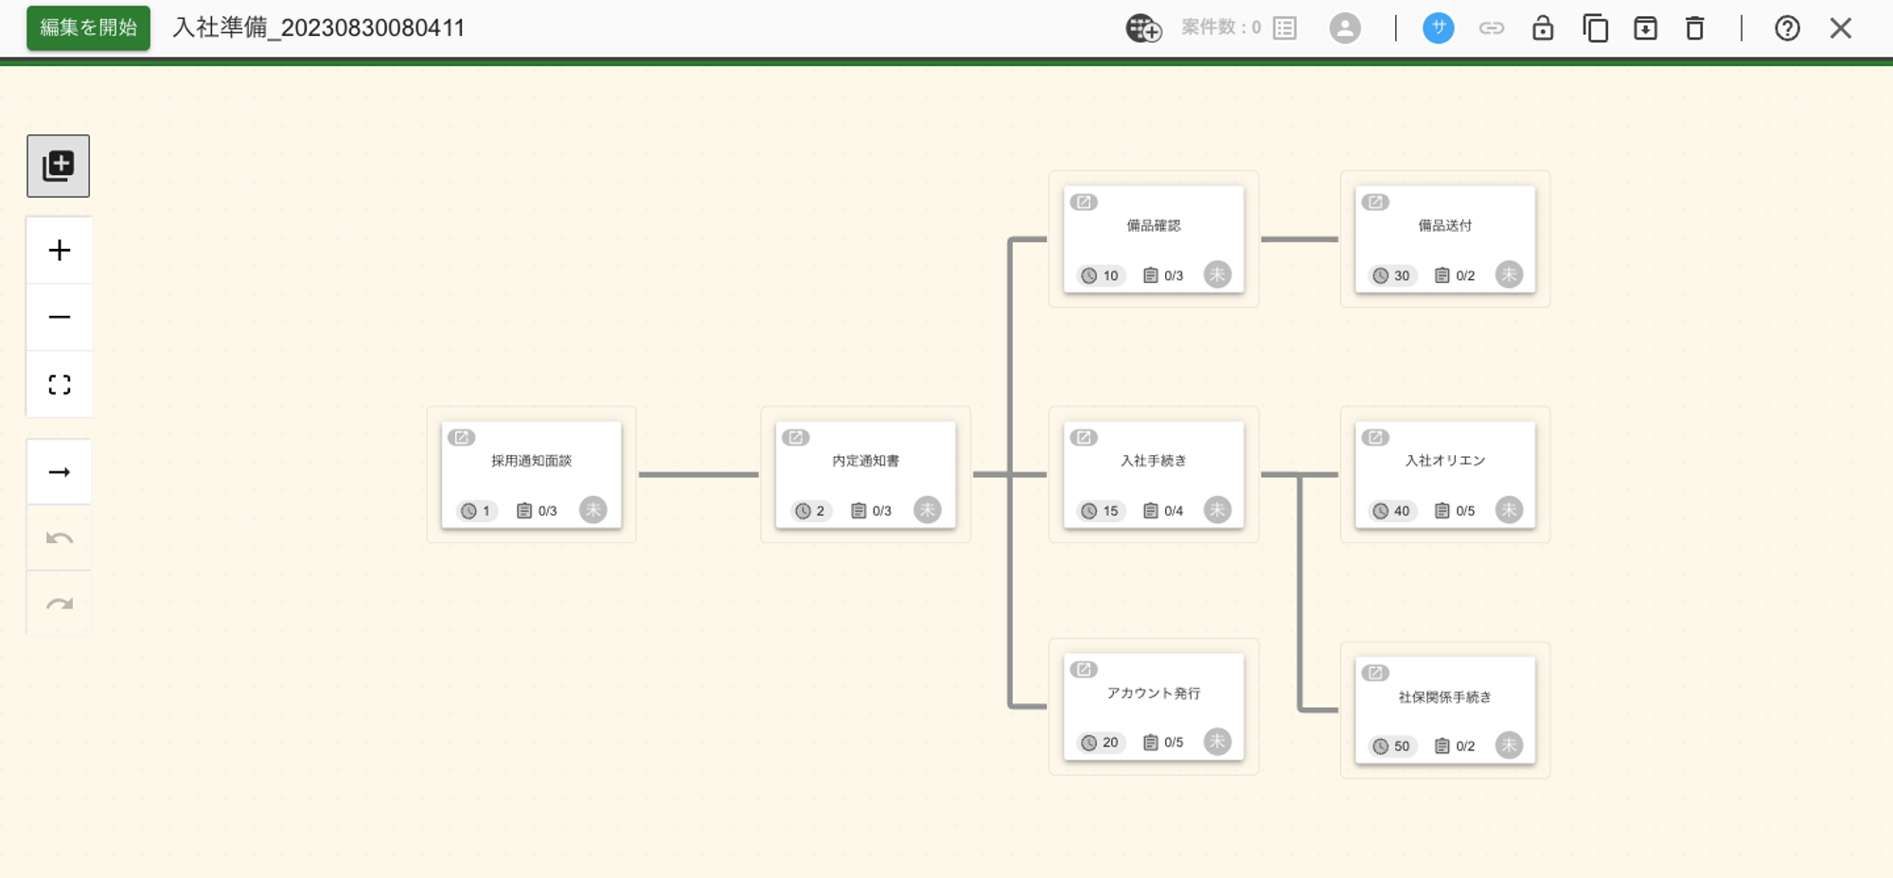Click the fit-to-screen icon
The image size is (1893, 878).
point(60,384)
